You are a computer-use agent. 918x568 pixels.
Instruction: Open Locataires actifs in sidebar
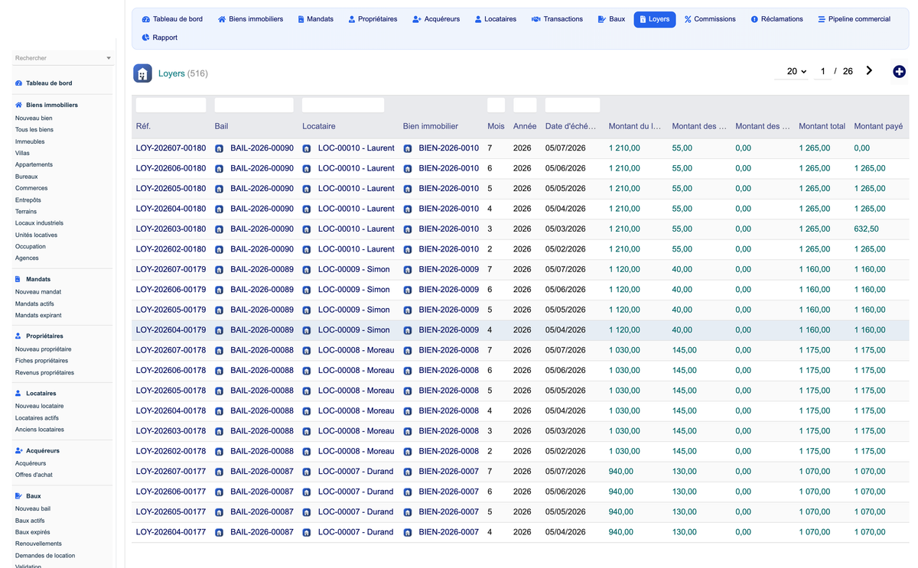(37, 418)
